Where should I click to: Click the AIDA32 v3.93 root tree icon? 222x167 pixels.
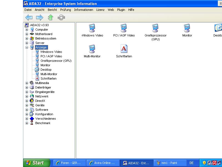tap(27, 25)
